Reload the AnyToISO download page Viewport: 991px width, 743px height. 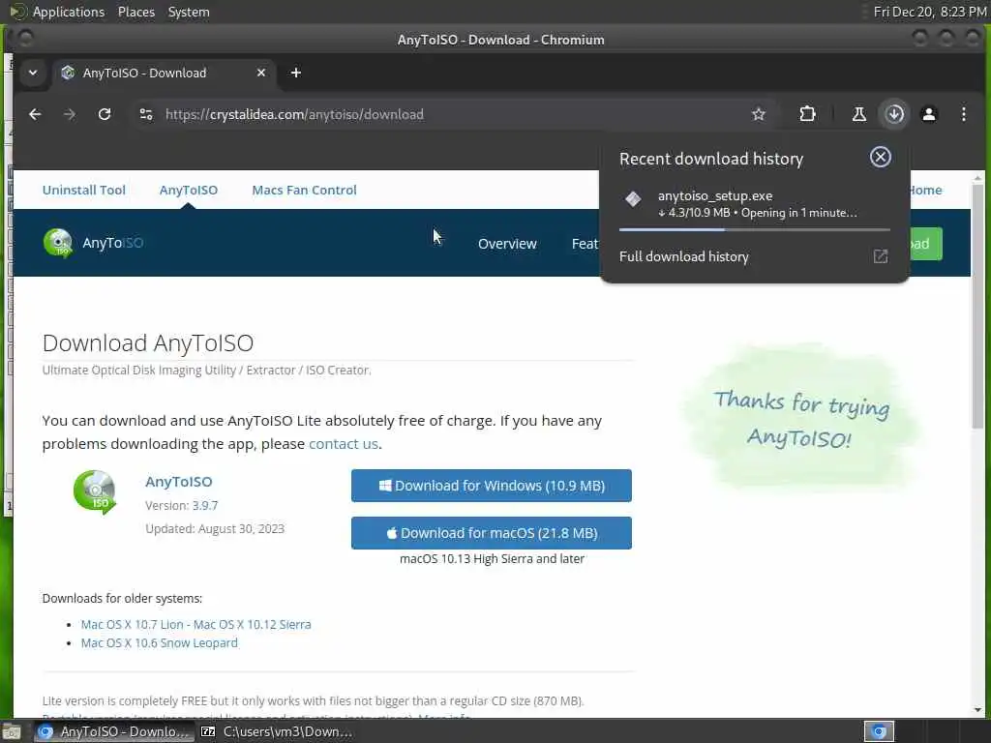105,114
